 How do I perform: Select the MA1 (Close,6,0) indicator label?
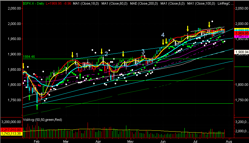[x=172, y=3]
